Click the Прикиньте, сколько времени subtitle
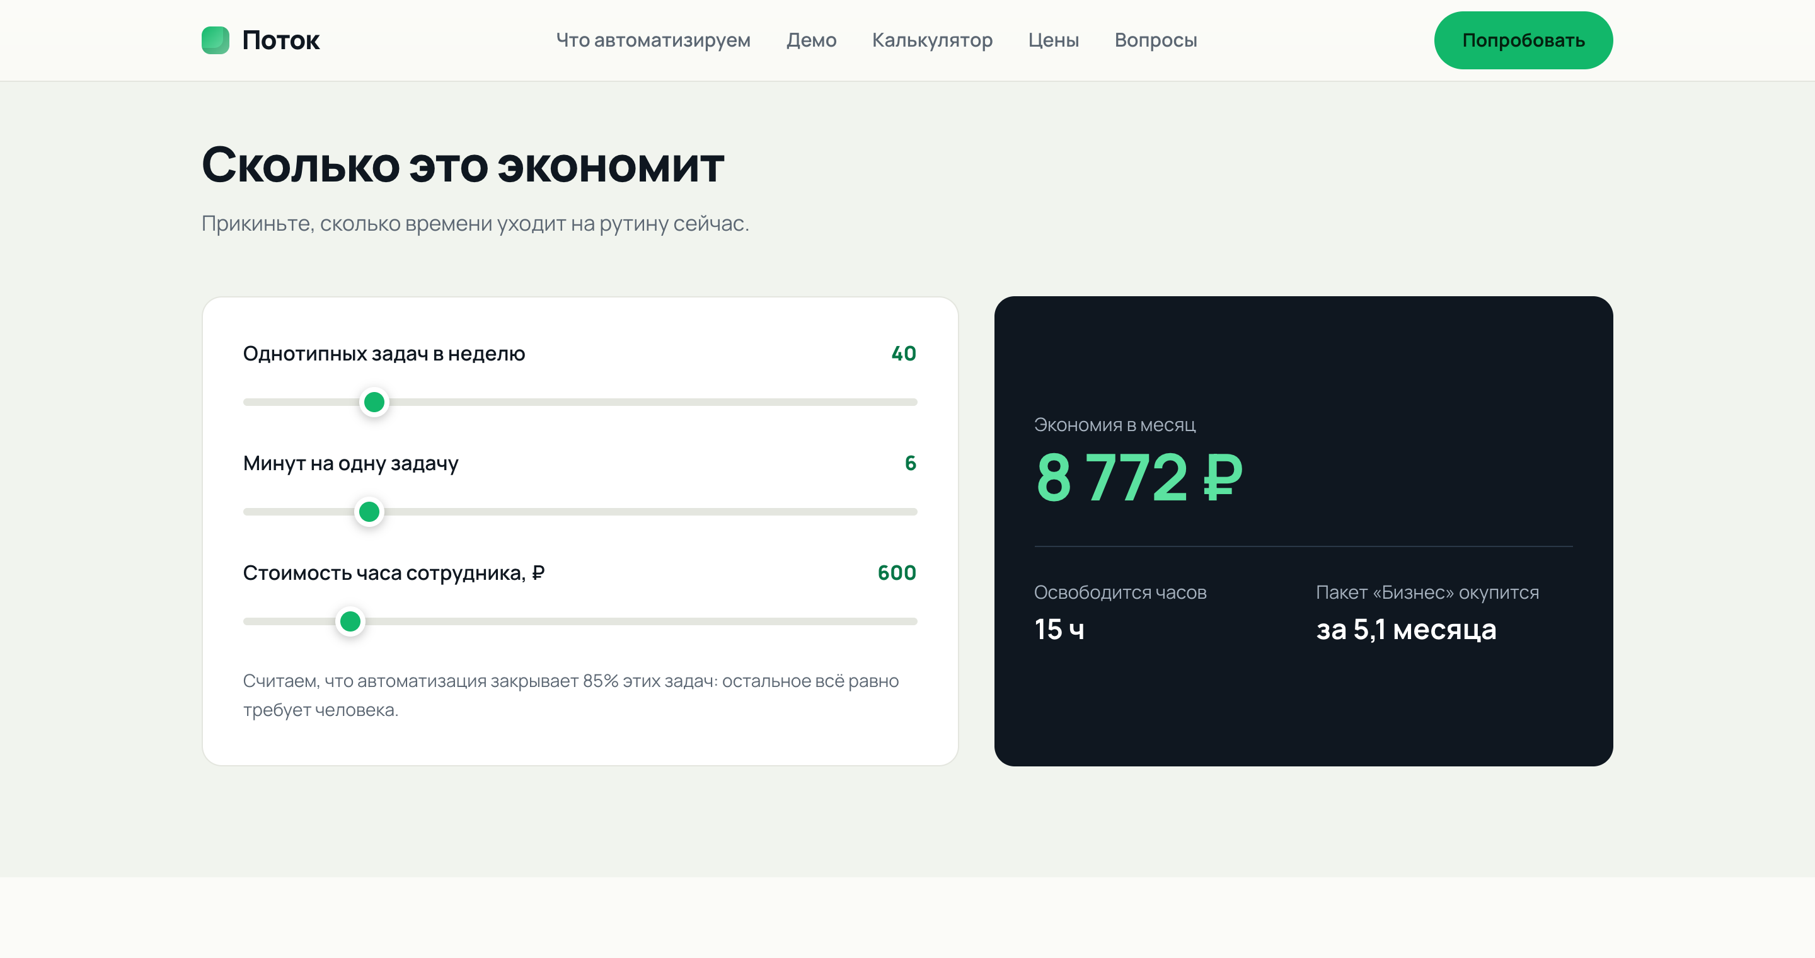 [475, 223]
